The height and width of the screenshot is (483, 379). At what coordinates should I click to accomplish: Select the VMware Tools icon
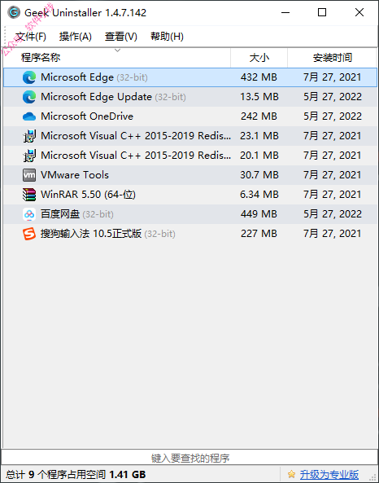point(29,175)
